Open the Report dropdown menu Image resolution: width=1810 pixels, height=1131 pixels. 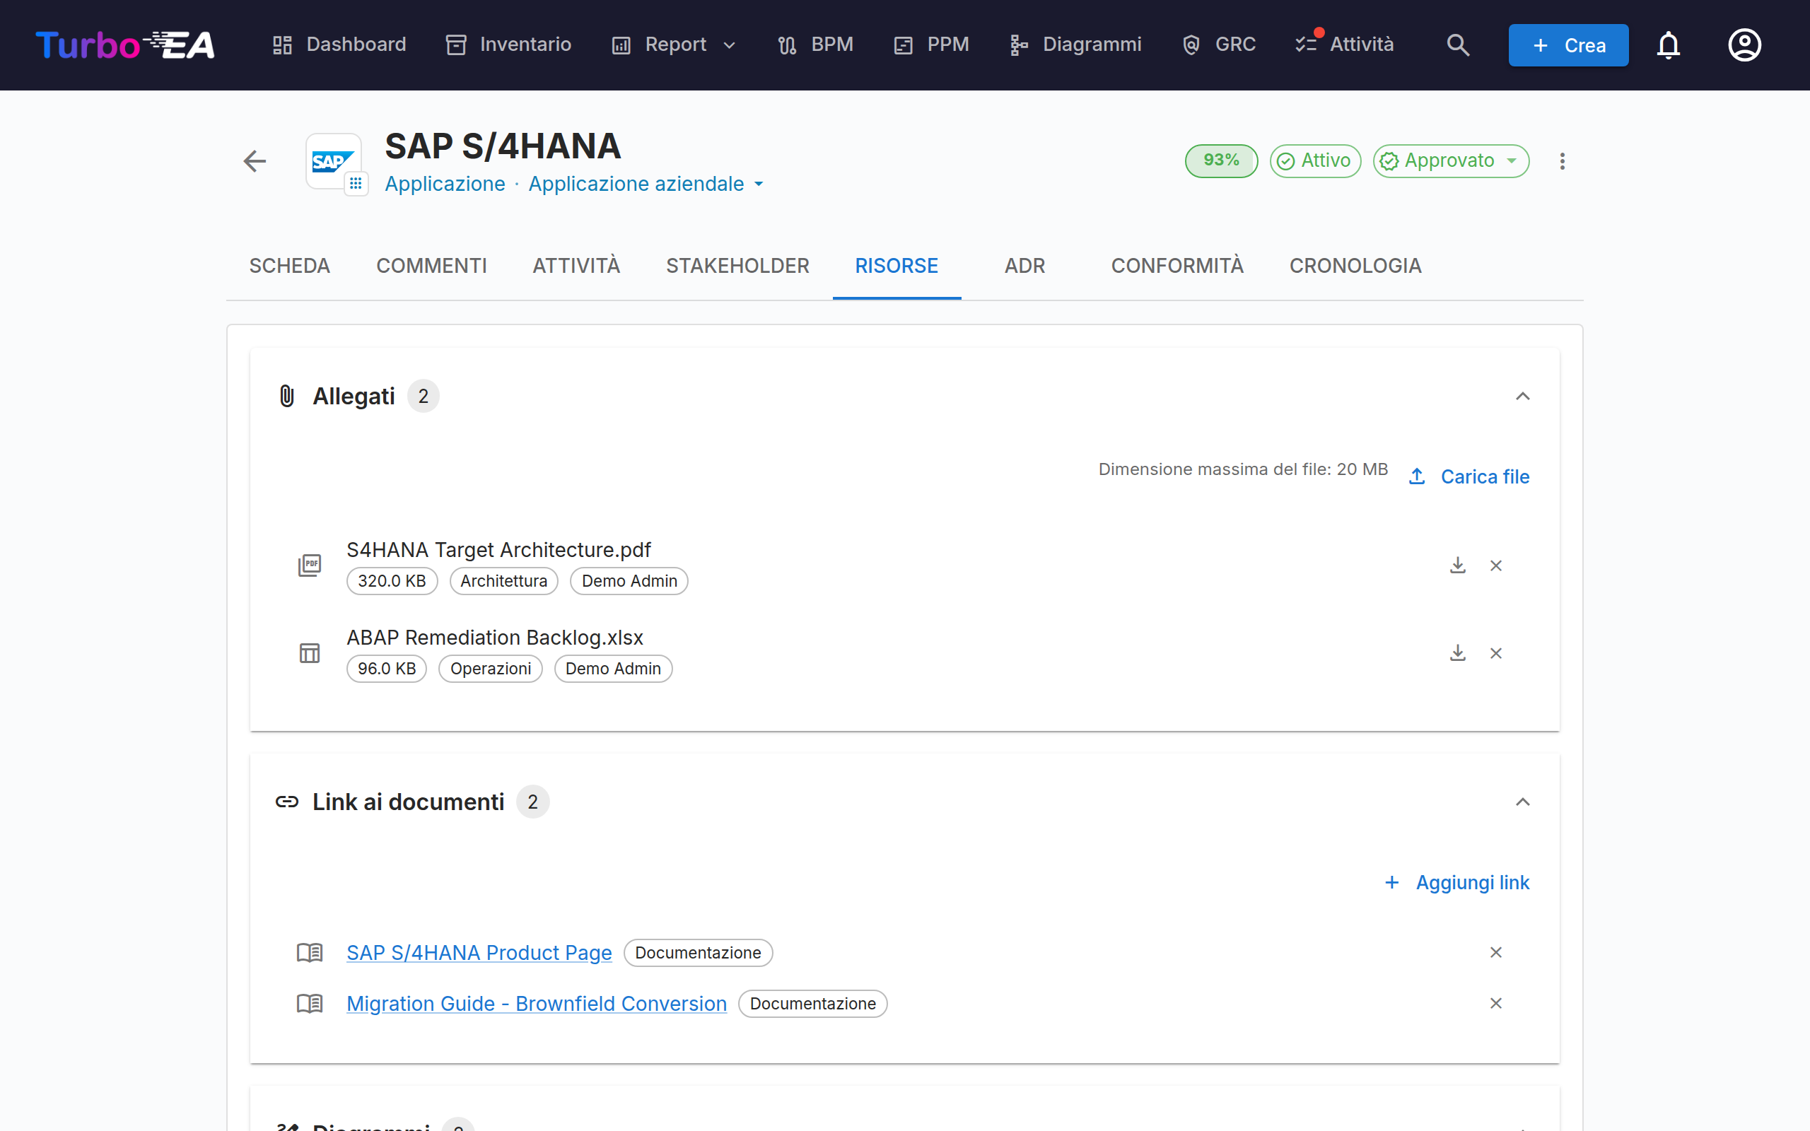click(673, 45)
